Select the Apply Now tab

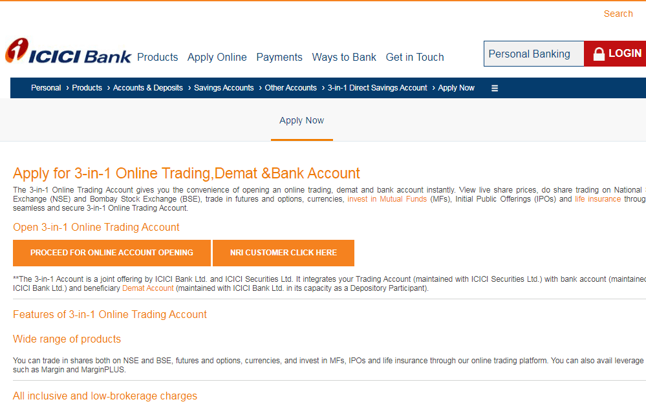[x=301, y=120]
